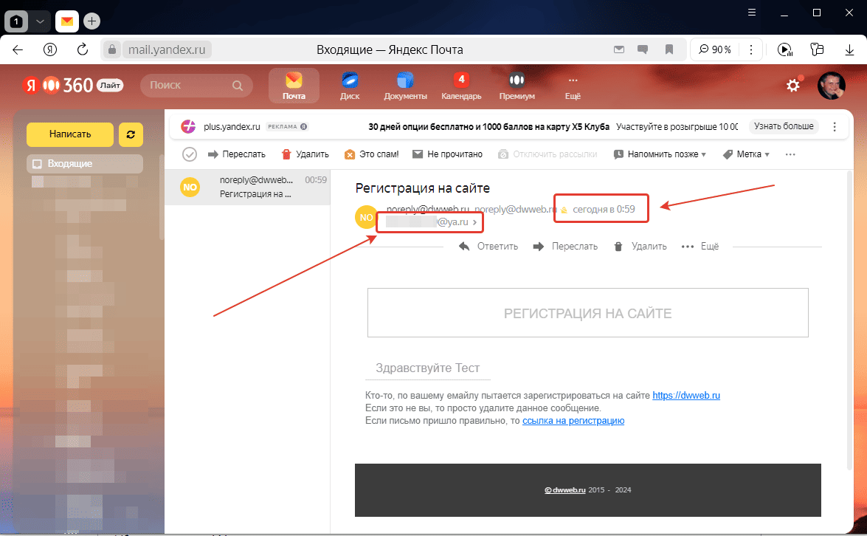Open the envelope icon in address bar

(619, 49)
